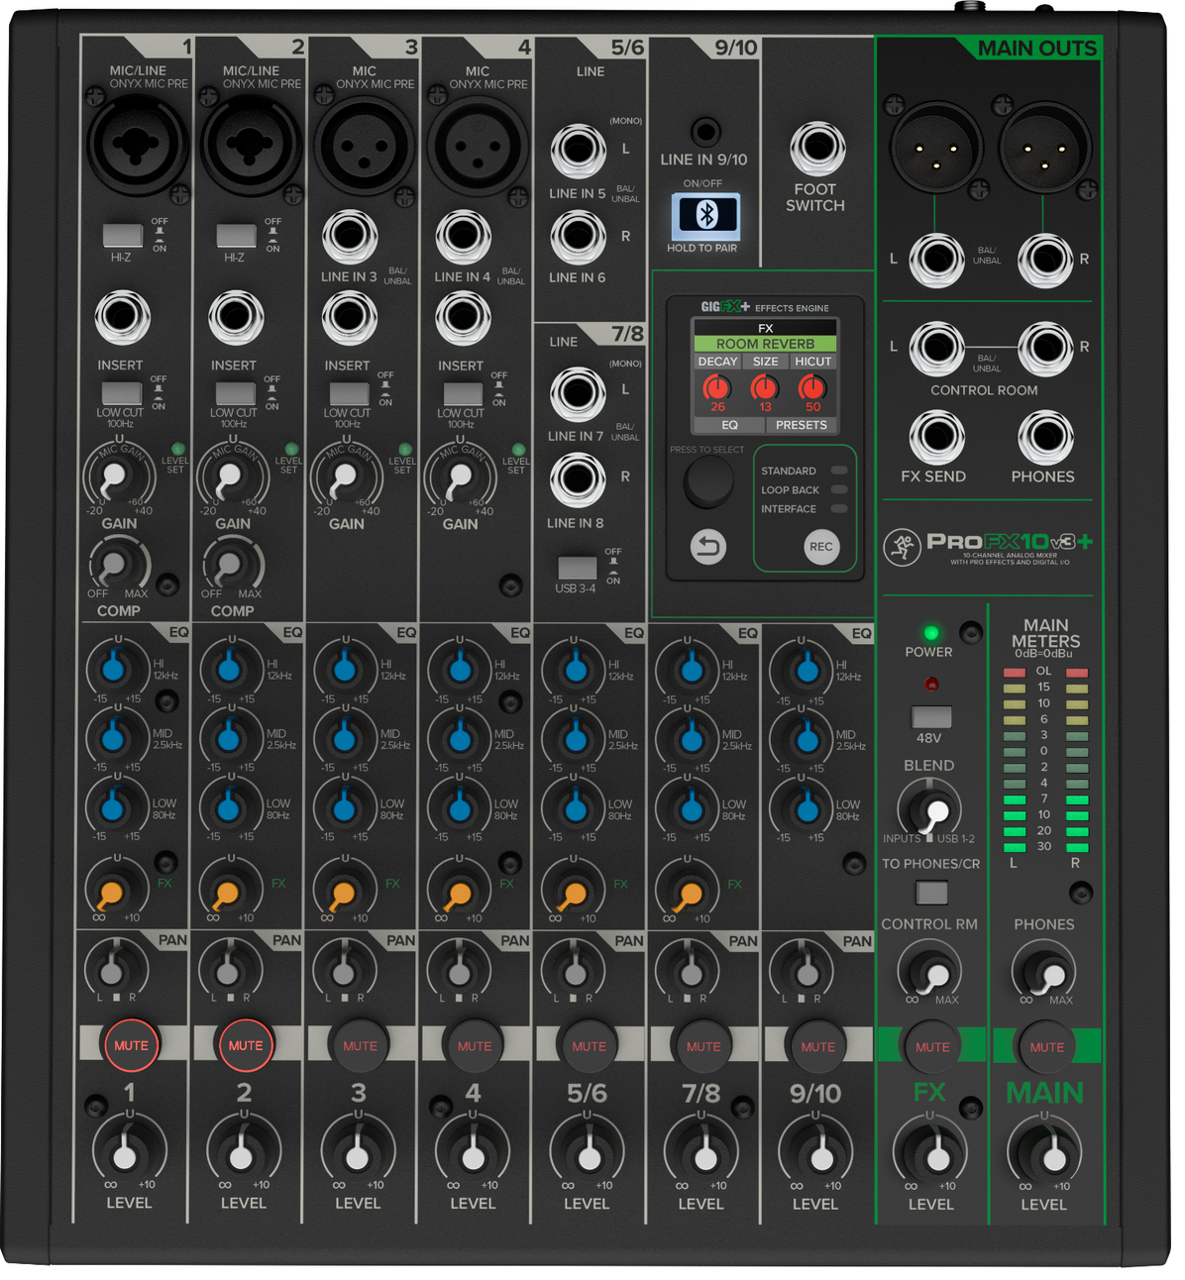This screenshot has width=1185, height=1280.
Task: Click the PHONES output jack
Action: tap(1045, 436)
